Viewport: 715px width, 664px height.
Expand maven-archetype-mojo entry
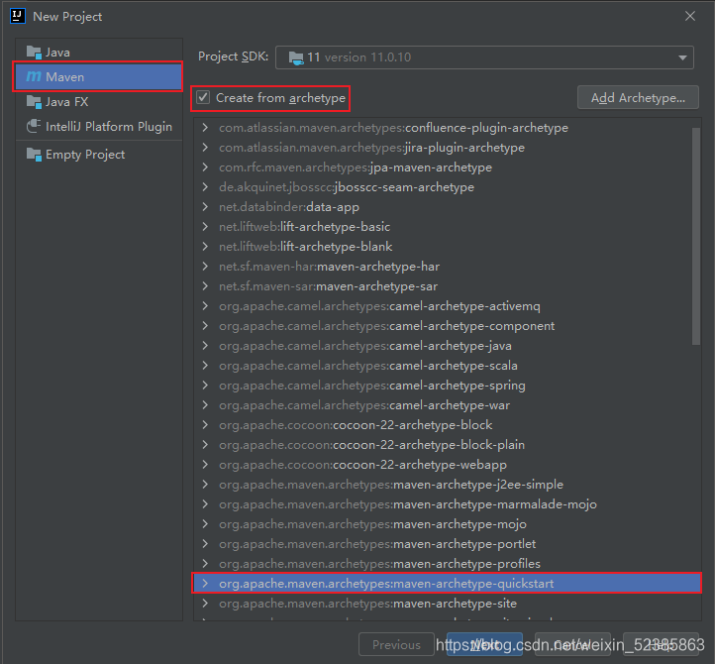(x=205, y=524)
